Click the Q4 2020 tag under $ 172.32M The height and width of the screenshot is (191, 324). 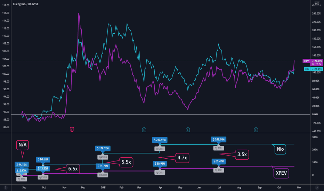[103, 157]
